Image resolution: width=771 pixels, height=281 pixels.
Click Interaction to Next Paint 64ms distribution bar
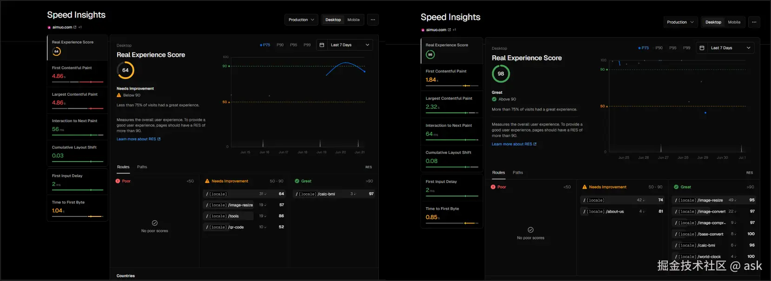click(x=452, y=139)
